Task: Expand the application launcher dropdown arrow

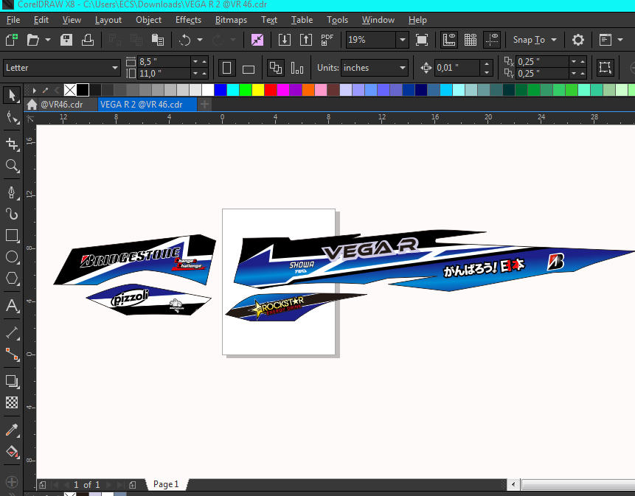Action: pos(620,40)
